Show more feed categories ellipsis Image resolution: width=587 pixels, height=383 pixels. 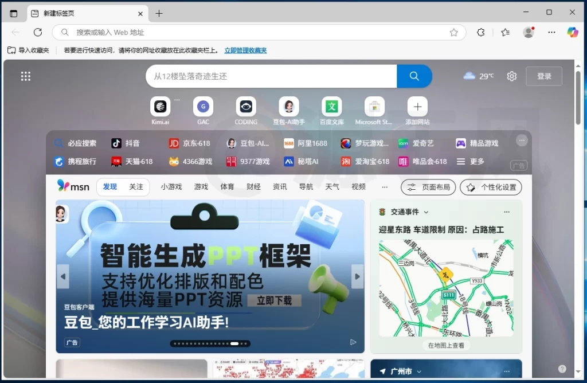(385, 187)
